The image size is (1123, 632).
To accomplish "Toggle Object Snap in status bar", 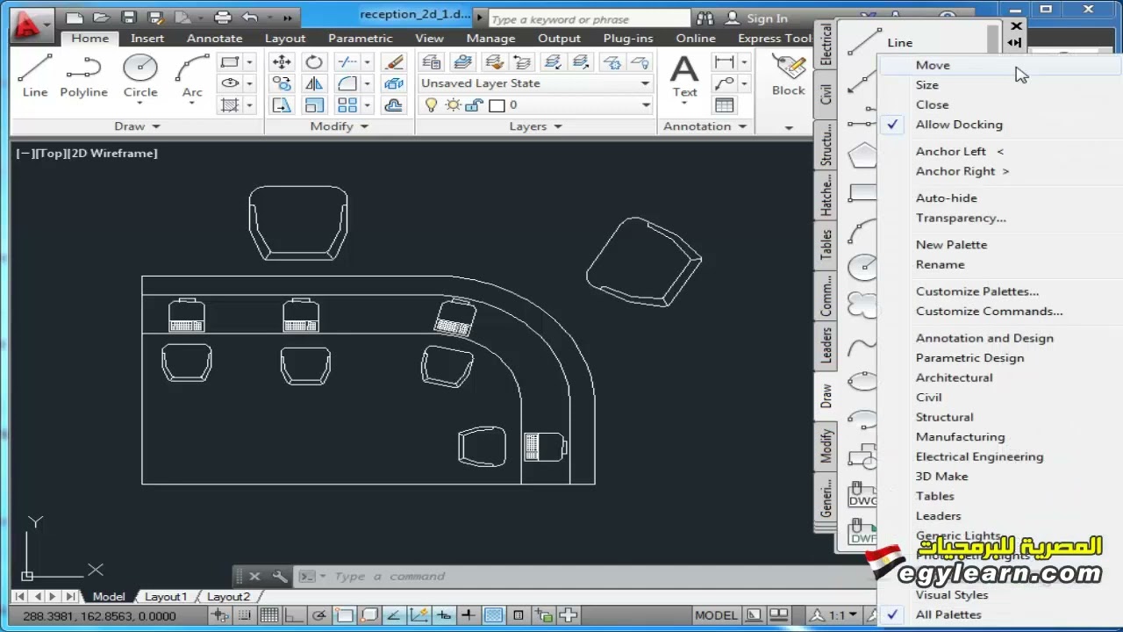I will (344, 615).
